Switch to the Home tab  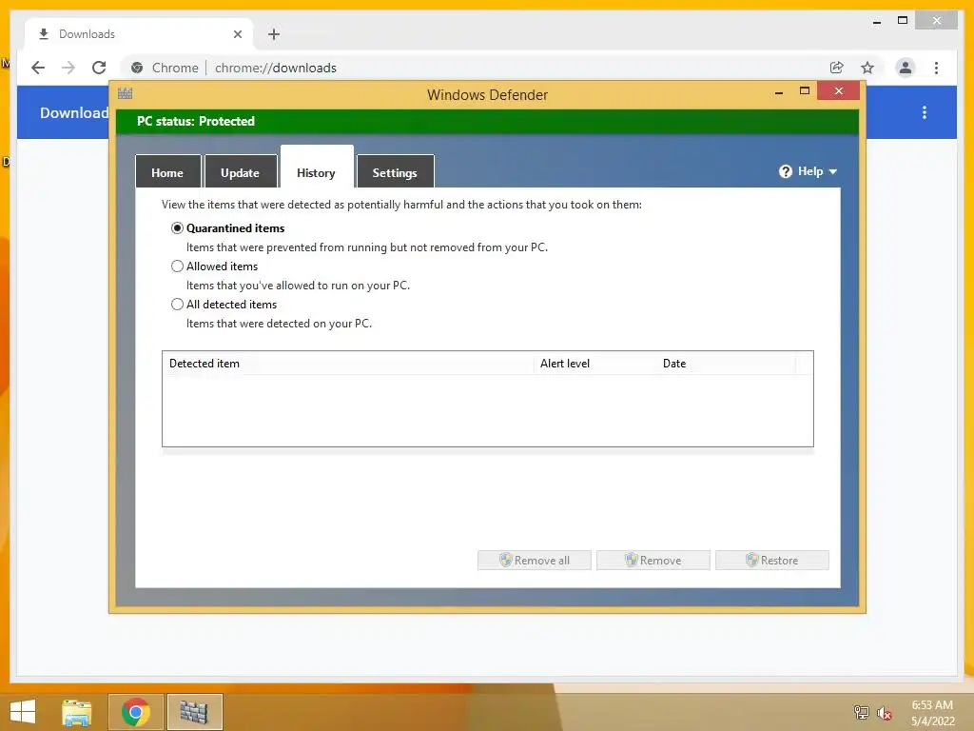click(x=167, y=172)
